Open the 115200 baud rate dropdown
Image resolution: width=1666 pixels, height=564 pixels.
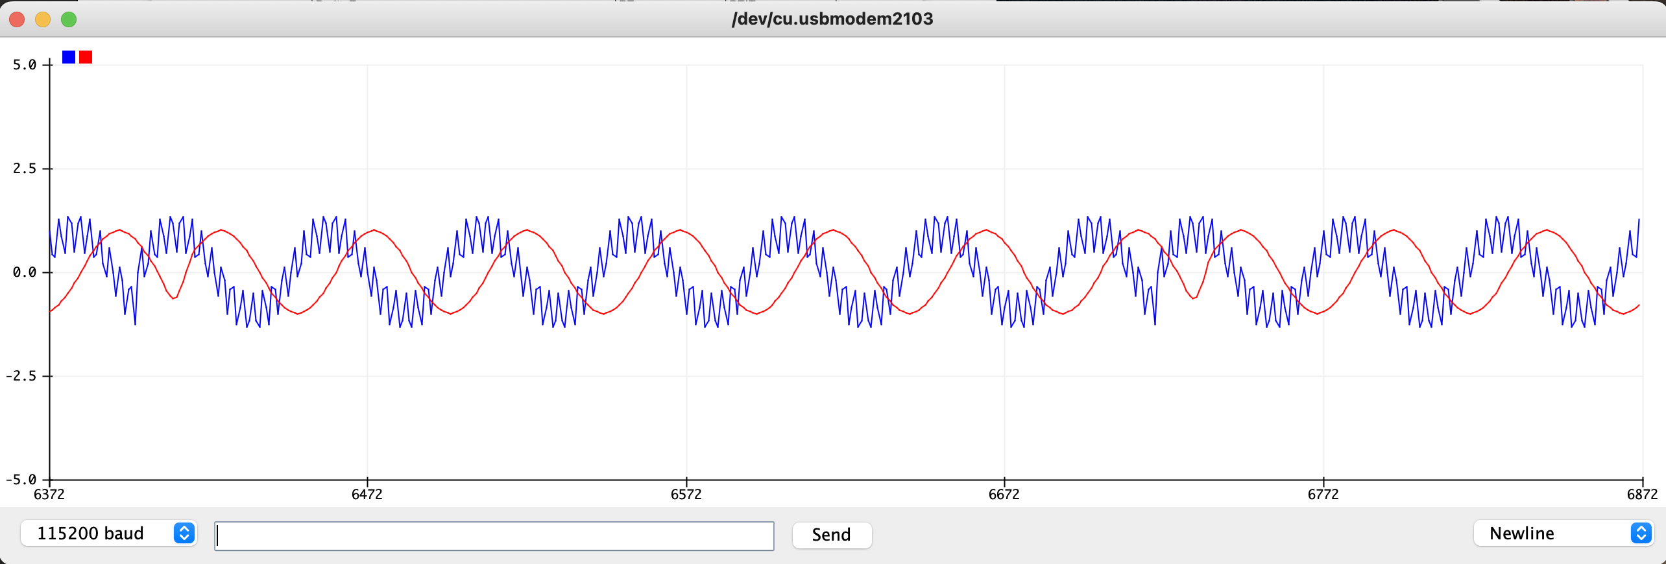pos(108,534)
